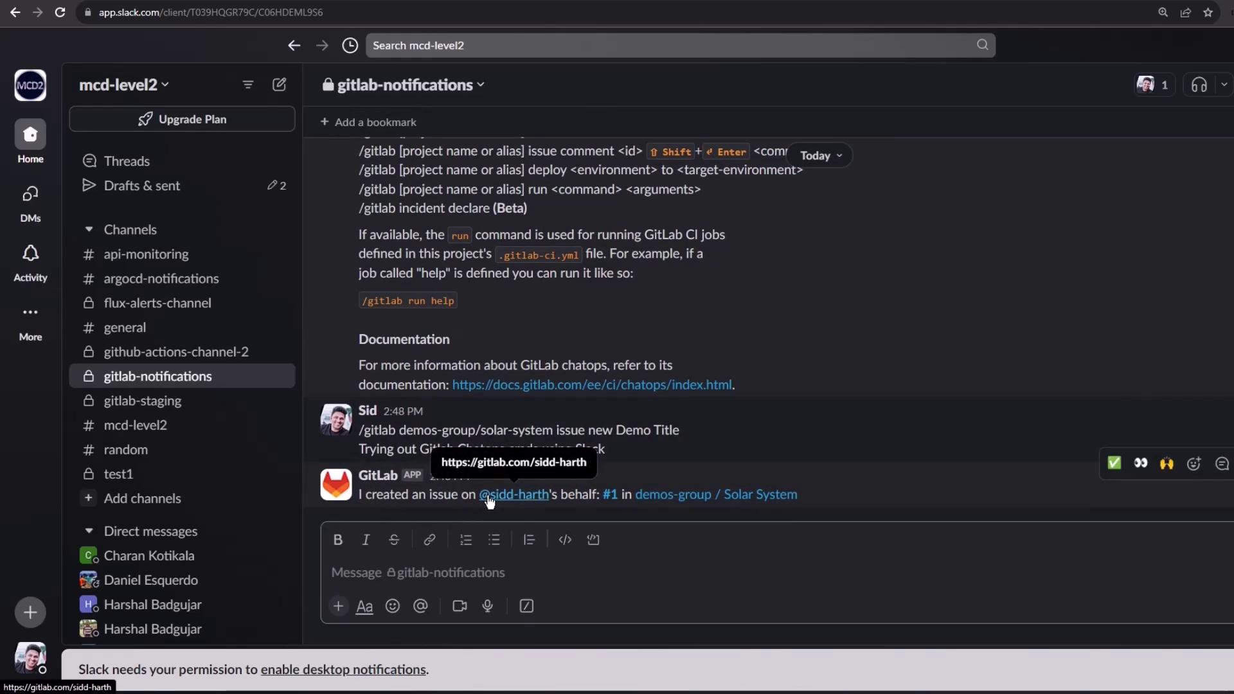Open the gitlab-staging channel
1234x694 pixels.
click(x=142, y=401)
